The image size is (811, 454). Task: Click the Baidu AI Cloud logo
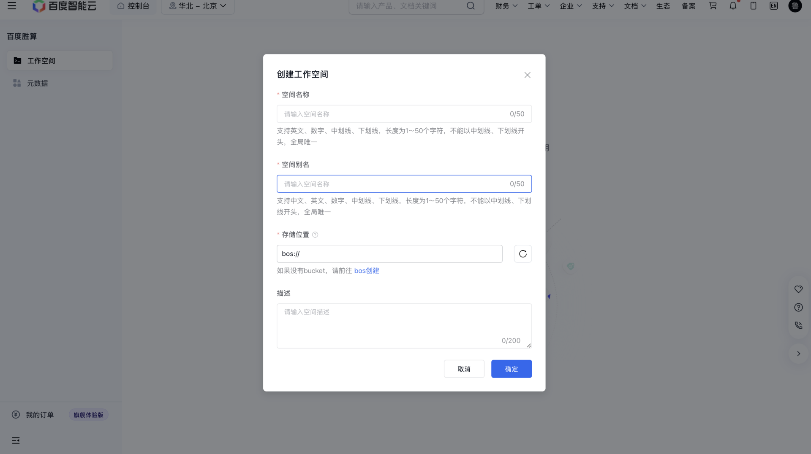point(65,6)
